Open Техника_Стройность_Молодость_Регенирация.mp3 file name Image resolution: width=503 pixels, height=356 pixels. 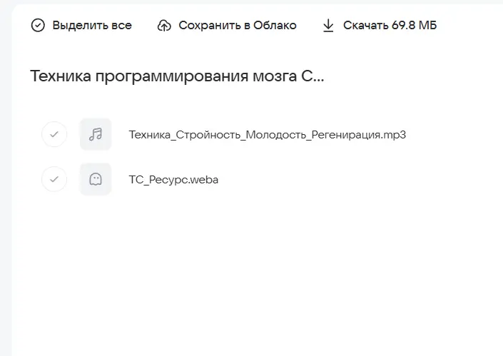pyautogui.click(x=267, y=134)
